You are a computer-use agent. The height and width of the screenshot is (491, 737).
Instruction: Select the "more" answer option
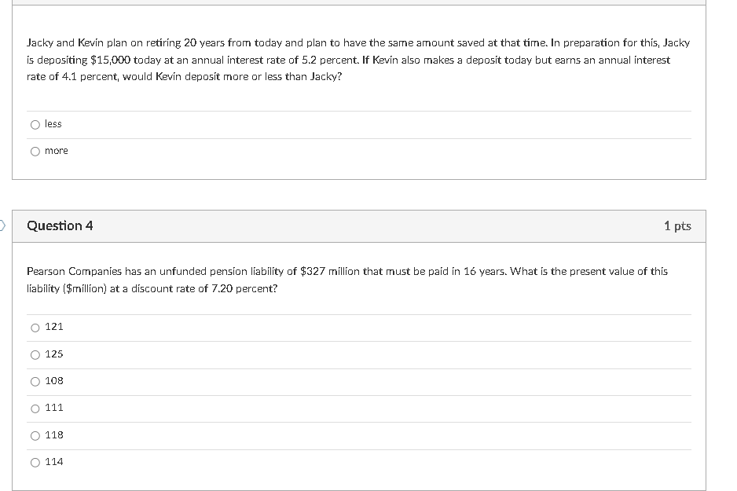click(35, 151)
